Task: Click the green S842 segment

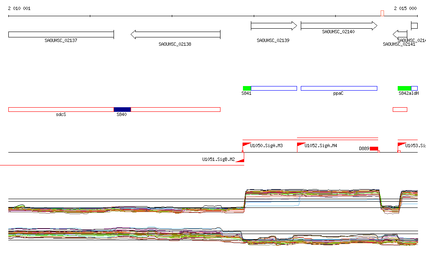Action: (x=404, y=88)
